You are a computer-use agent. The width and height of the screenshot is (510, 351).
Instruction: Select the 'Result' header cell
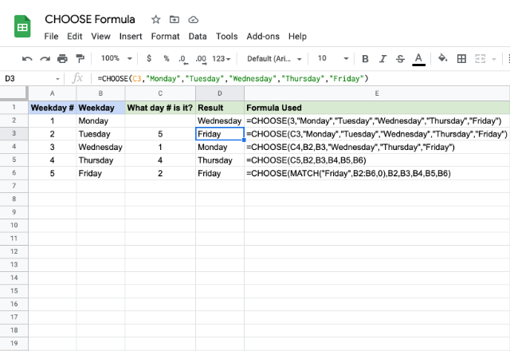[220, 108]
